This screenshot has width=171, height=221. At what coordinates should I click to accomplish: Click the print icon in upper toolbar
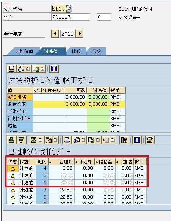[12, 69]
